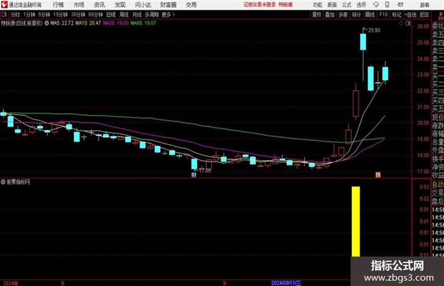The height and width of the screenshot is (286, 444).
Task: Click the MA5: 22.72 value
Action: click(62, 23)
